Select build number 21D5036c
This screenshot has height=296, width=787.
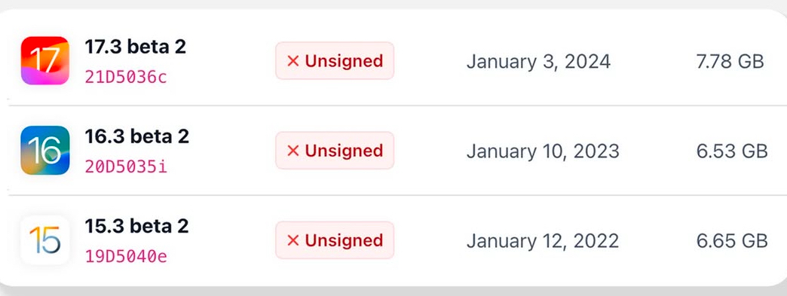pos(125,78)
